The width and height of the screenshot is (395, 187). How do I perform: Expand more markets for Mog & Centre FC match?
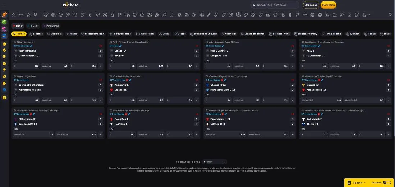292,66
